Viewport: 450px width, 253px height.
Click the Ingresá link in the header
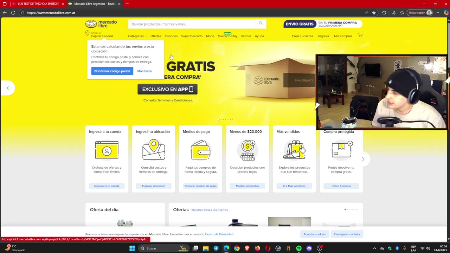point(323,36)
